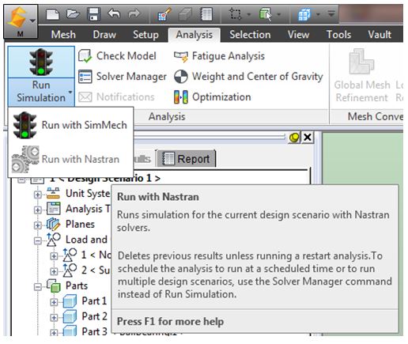Open dropdown beside the blue cubes icon
The image size is (408, 344).
pyautogui.click(x=318, y=14)
